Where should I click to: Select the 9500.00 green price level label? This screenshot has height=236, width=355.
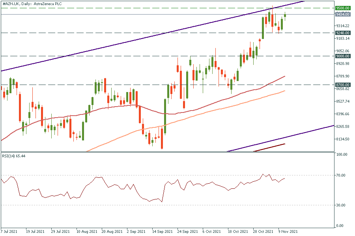pyautogui.click(x=342, y=8)
